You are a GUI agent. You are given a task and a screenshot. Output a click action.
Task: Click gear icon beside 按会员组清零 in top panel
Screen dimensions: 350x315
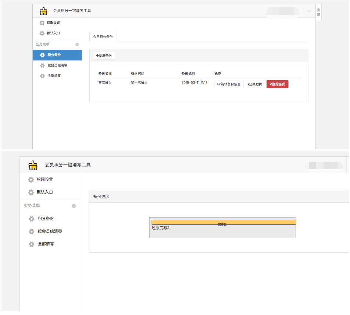point(42,66)
